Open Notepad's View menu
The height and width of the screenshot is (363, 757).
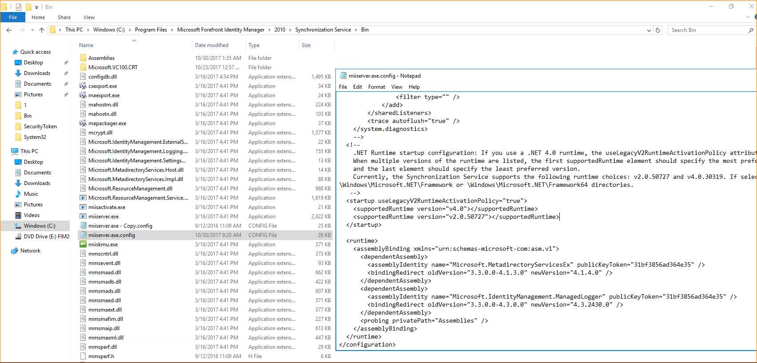coord(397,87)
